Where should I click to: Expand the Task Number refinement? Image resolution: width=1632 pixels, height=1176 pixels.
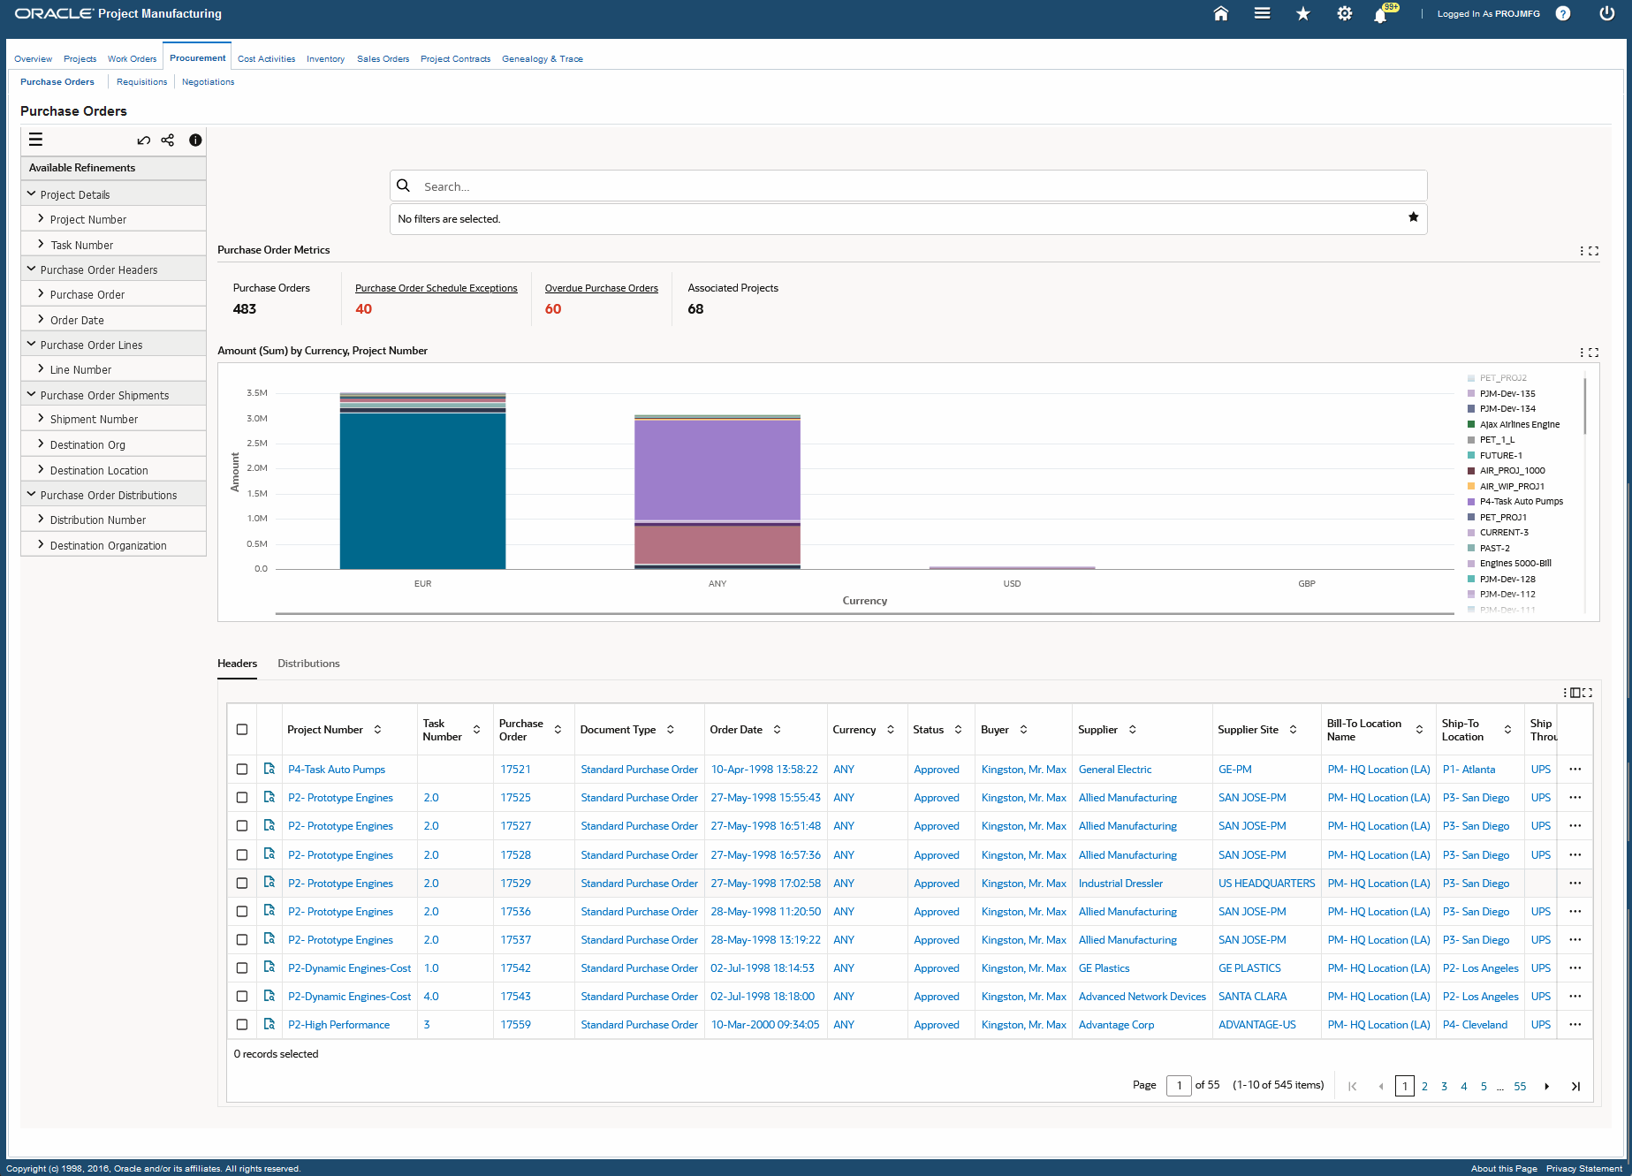41,244
